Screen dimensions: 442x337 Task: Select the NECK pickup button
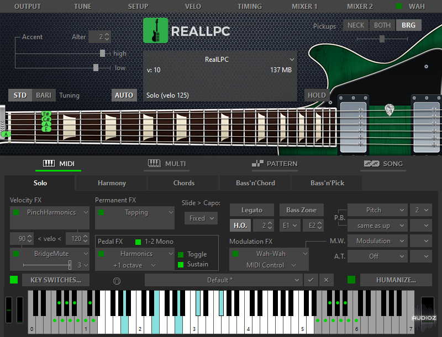356,25
